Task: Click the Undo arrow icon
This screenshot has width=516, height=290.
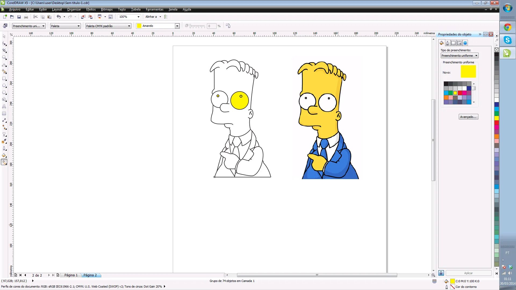Action: (x=58, y=17)
